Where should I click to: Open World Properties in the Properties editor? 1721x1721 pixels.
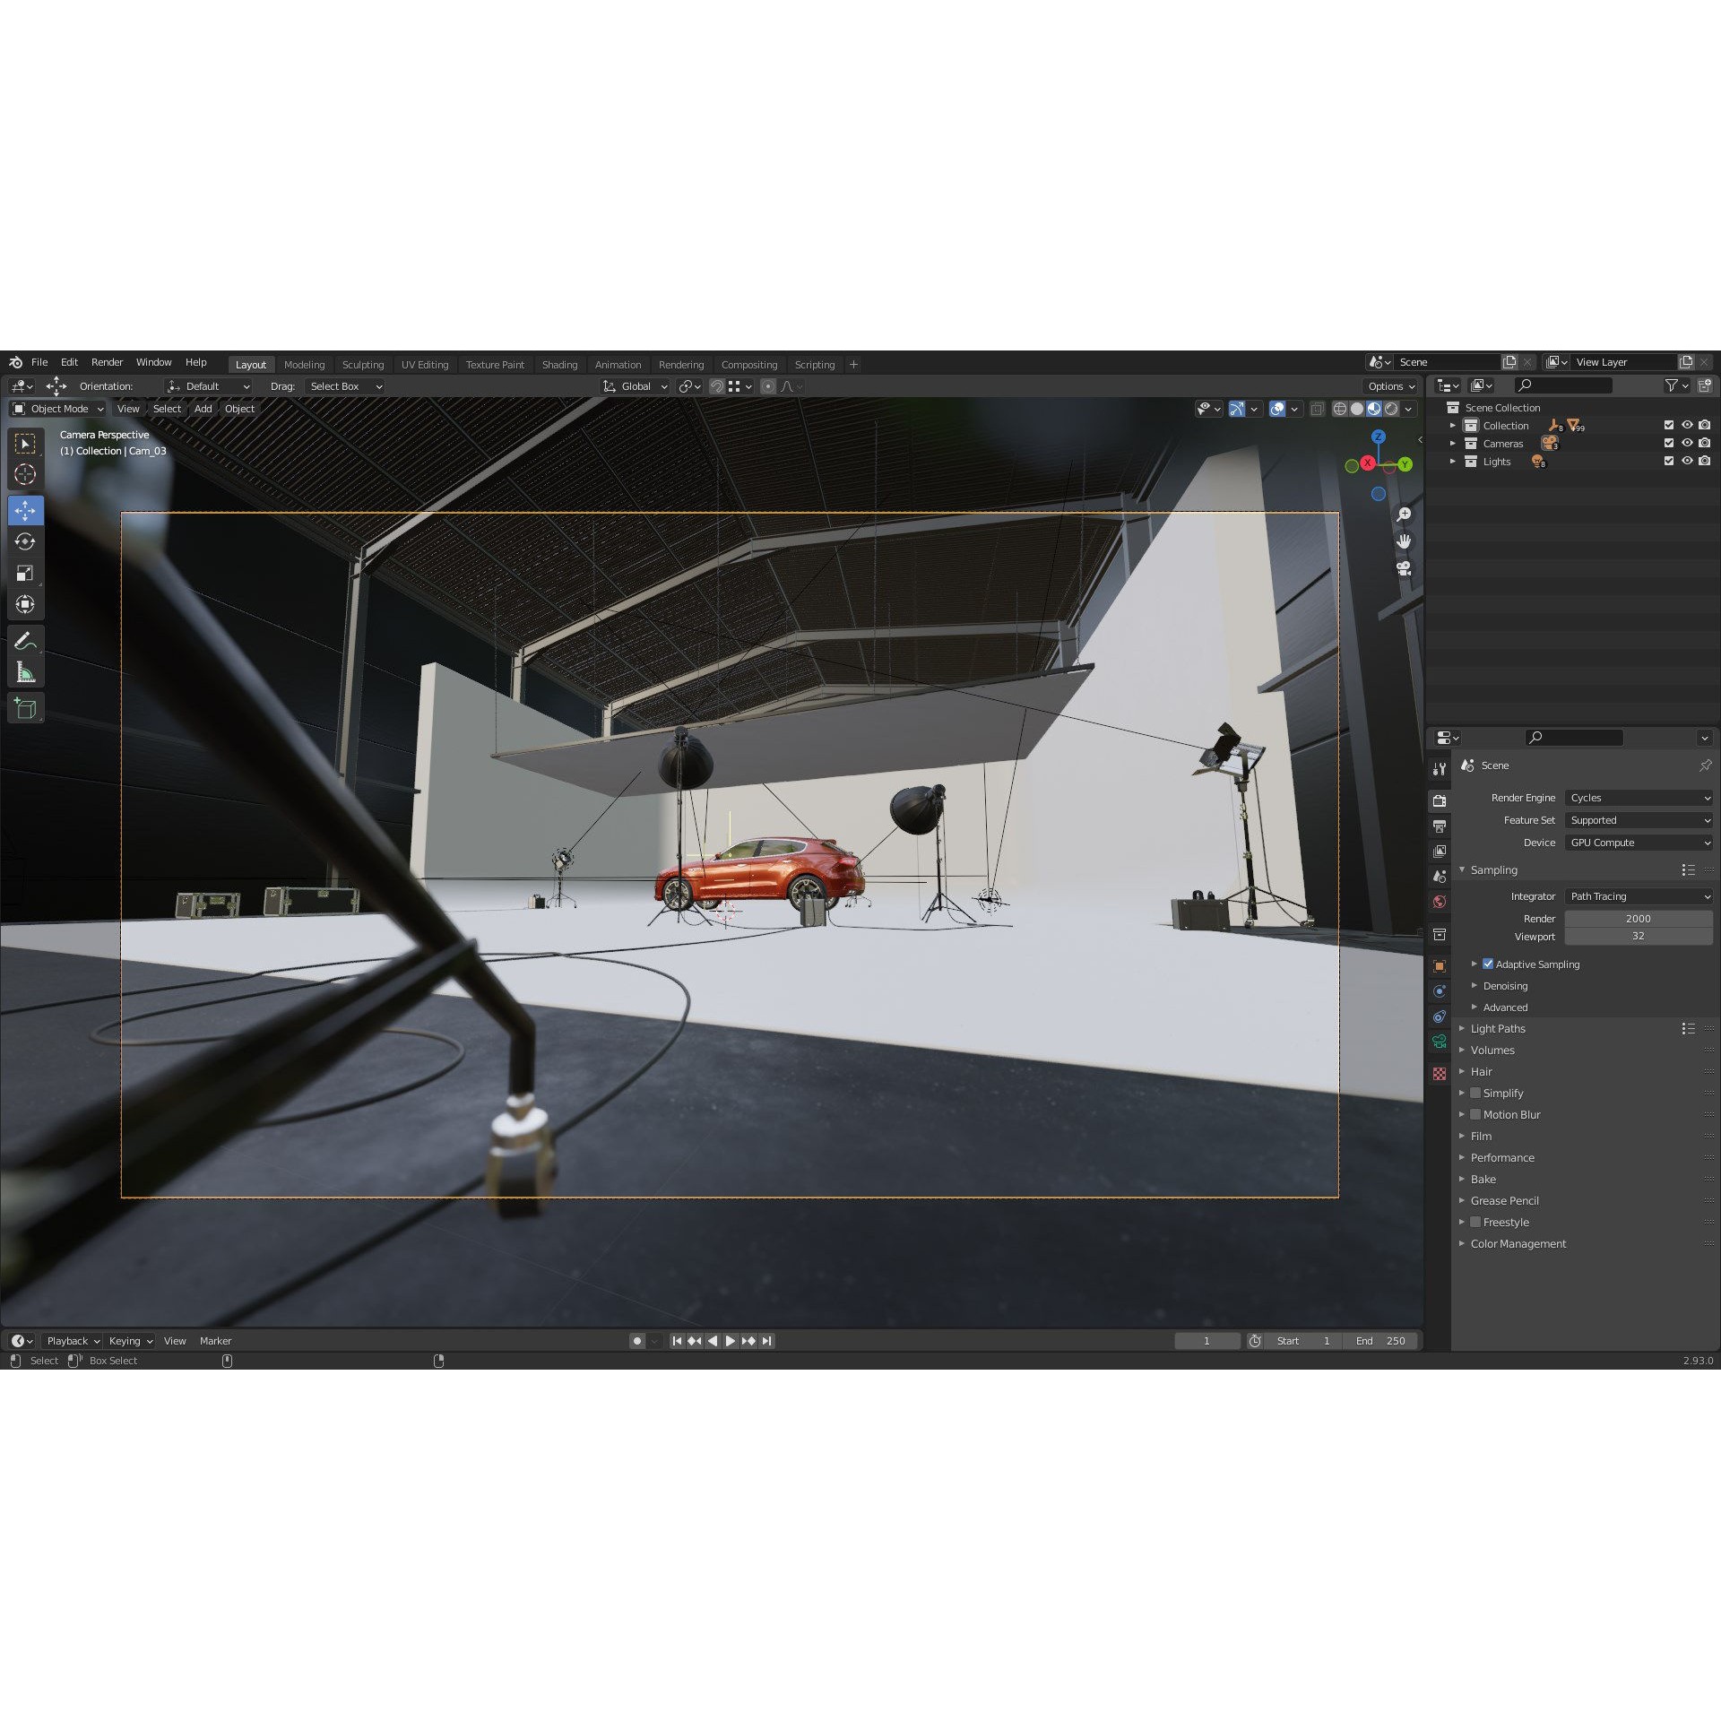(1440, 900)
